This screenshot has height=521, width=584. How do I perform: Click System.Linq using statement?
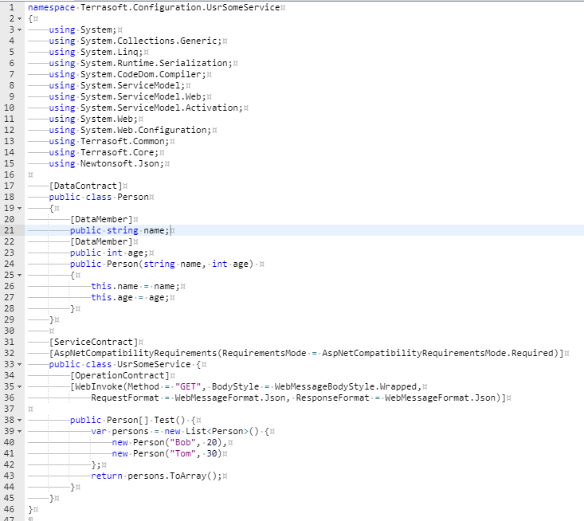96,52
